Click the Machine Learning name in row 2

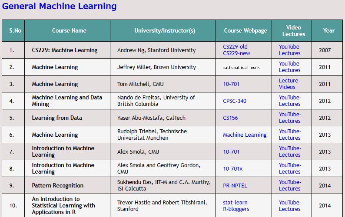pos(55,67)
